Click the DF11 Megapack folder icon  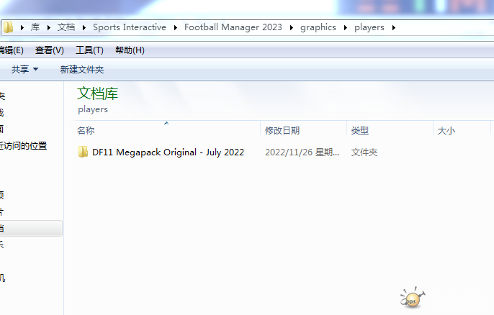click(x=83, y=152)
